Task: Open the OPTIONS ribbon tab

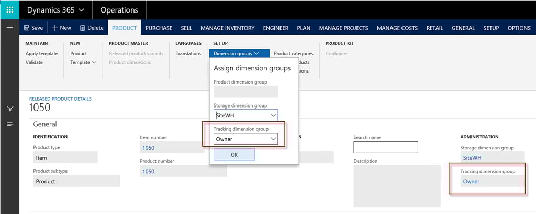Action: [x=519, y=28]
